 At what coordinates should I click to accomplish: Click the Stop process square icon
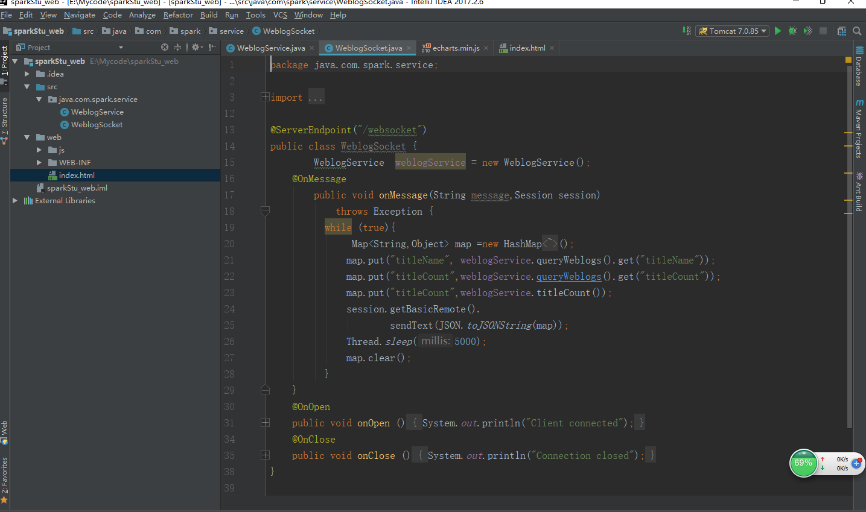click(x=823, y=31)
